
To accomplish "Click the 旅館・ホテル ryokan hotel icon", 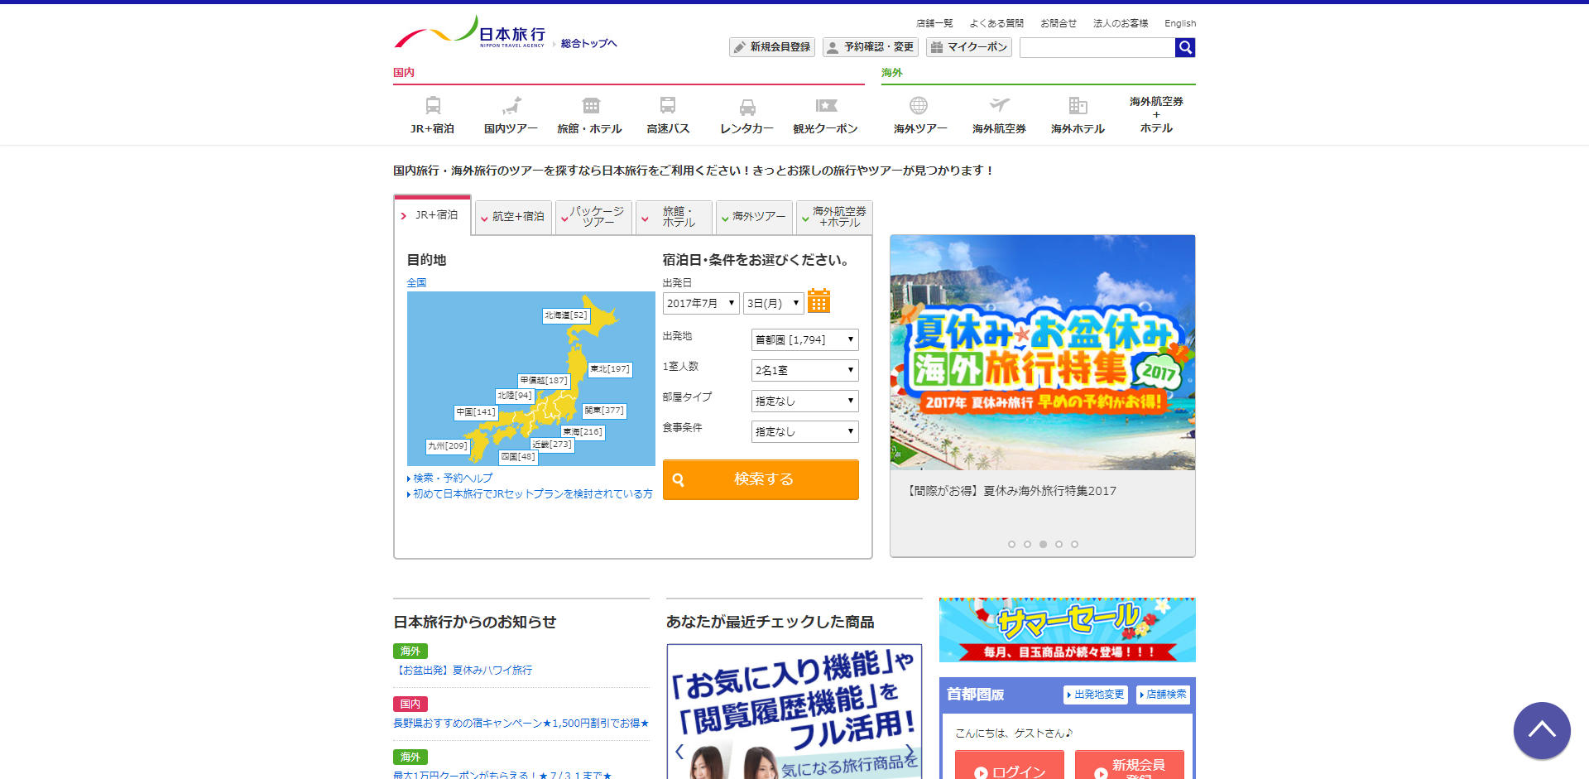I will tap(590, 114).
